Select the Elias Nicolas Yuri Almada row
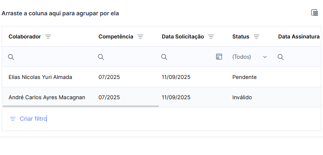 click(162, 77)
